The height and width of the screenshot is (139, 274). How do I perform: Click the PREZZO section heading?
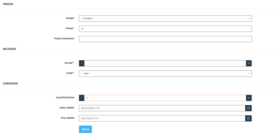8,4
